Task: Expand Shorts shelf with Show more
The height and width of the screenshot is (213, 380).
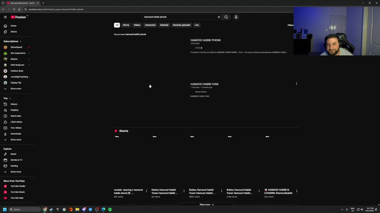Action: click(207, 205)
